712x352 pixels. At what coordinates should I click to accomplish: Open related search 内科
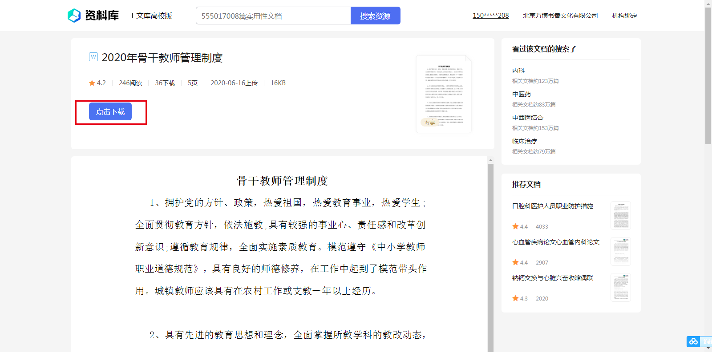[518, 71]
